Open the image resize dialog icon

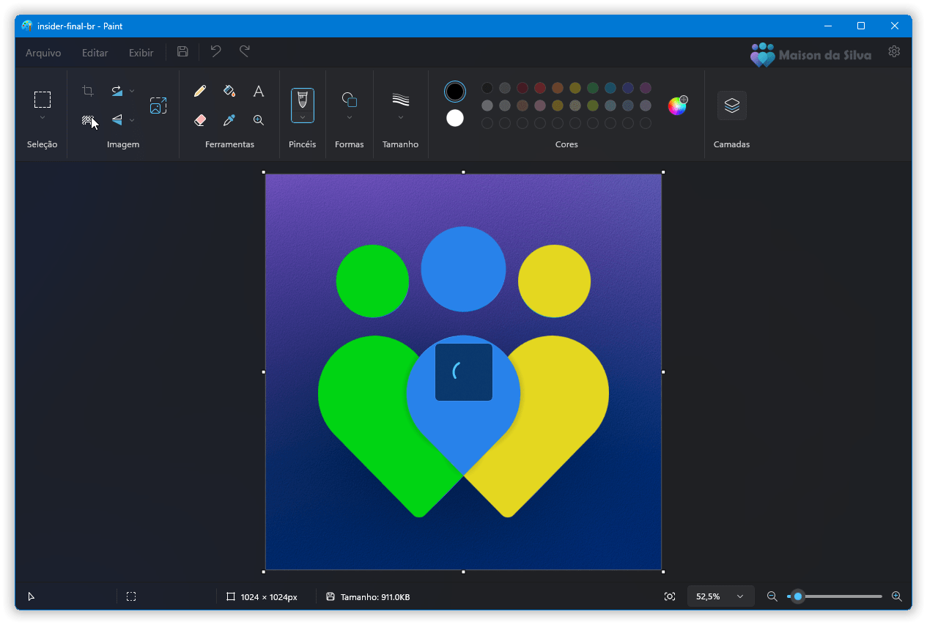coord(158,106)
